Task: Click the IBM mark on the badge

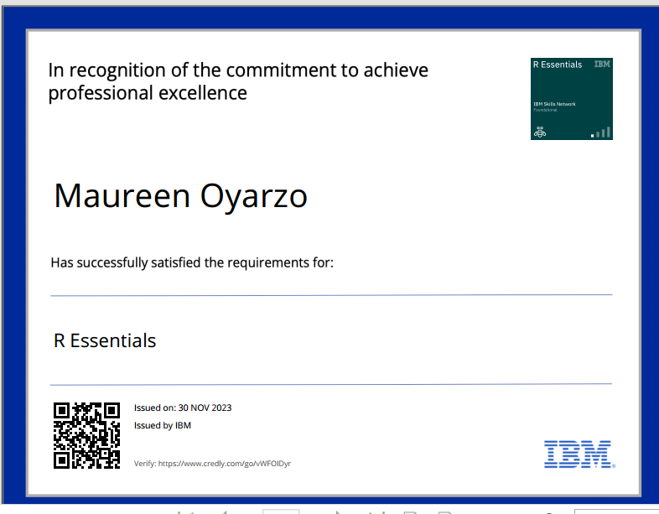Action: 602,64
